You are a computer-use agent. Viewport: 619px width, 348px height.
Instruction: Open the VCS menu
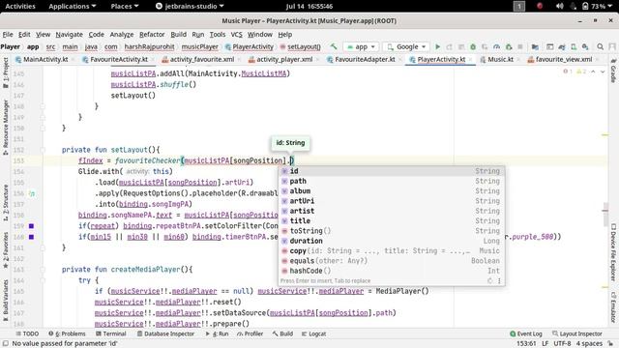236,35
